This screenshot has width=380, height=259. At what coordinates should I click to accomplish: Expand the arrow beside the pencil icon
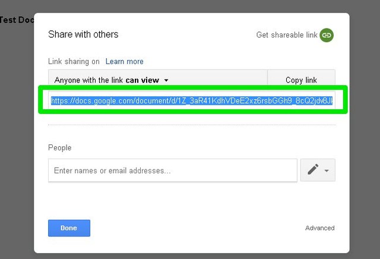pos(327,171)
